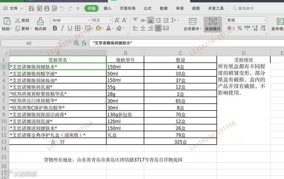Increase font size with A+ icon
Image resolution: width=284 pixels, height=179 pixels.
[x=117, y=20]
